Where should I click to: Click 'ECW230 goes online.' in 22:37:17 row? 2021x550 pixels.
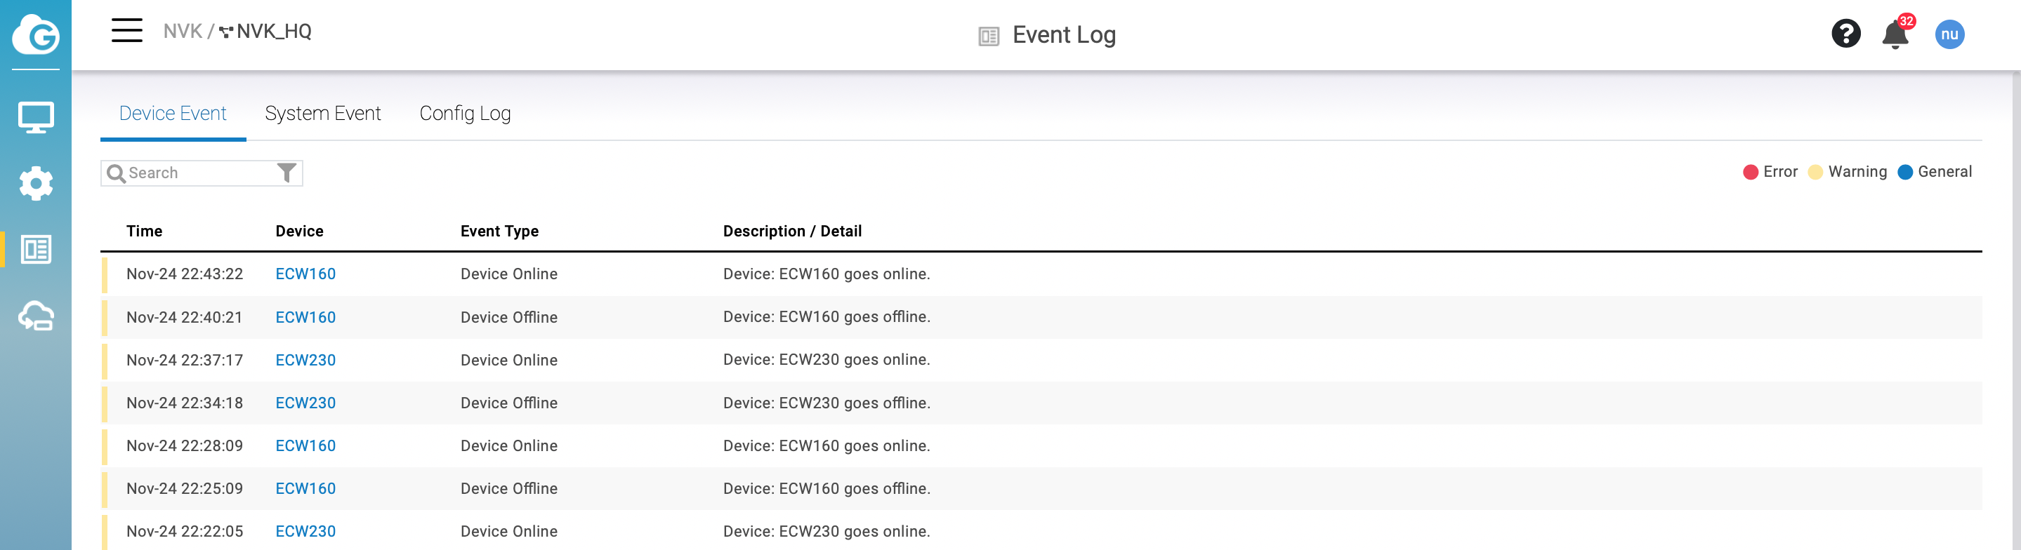pos(855,360)
